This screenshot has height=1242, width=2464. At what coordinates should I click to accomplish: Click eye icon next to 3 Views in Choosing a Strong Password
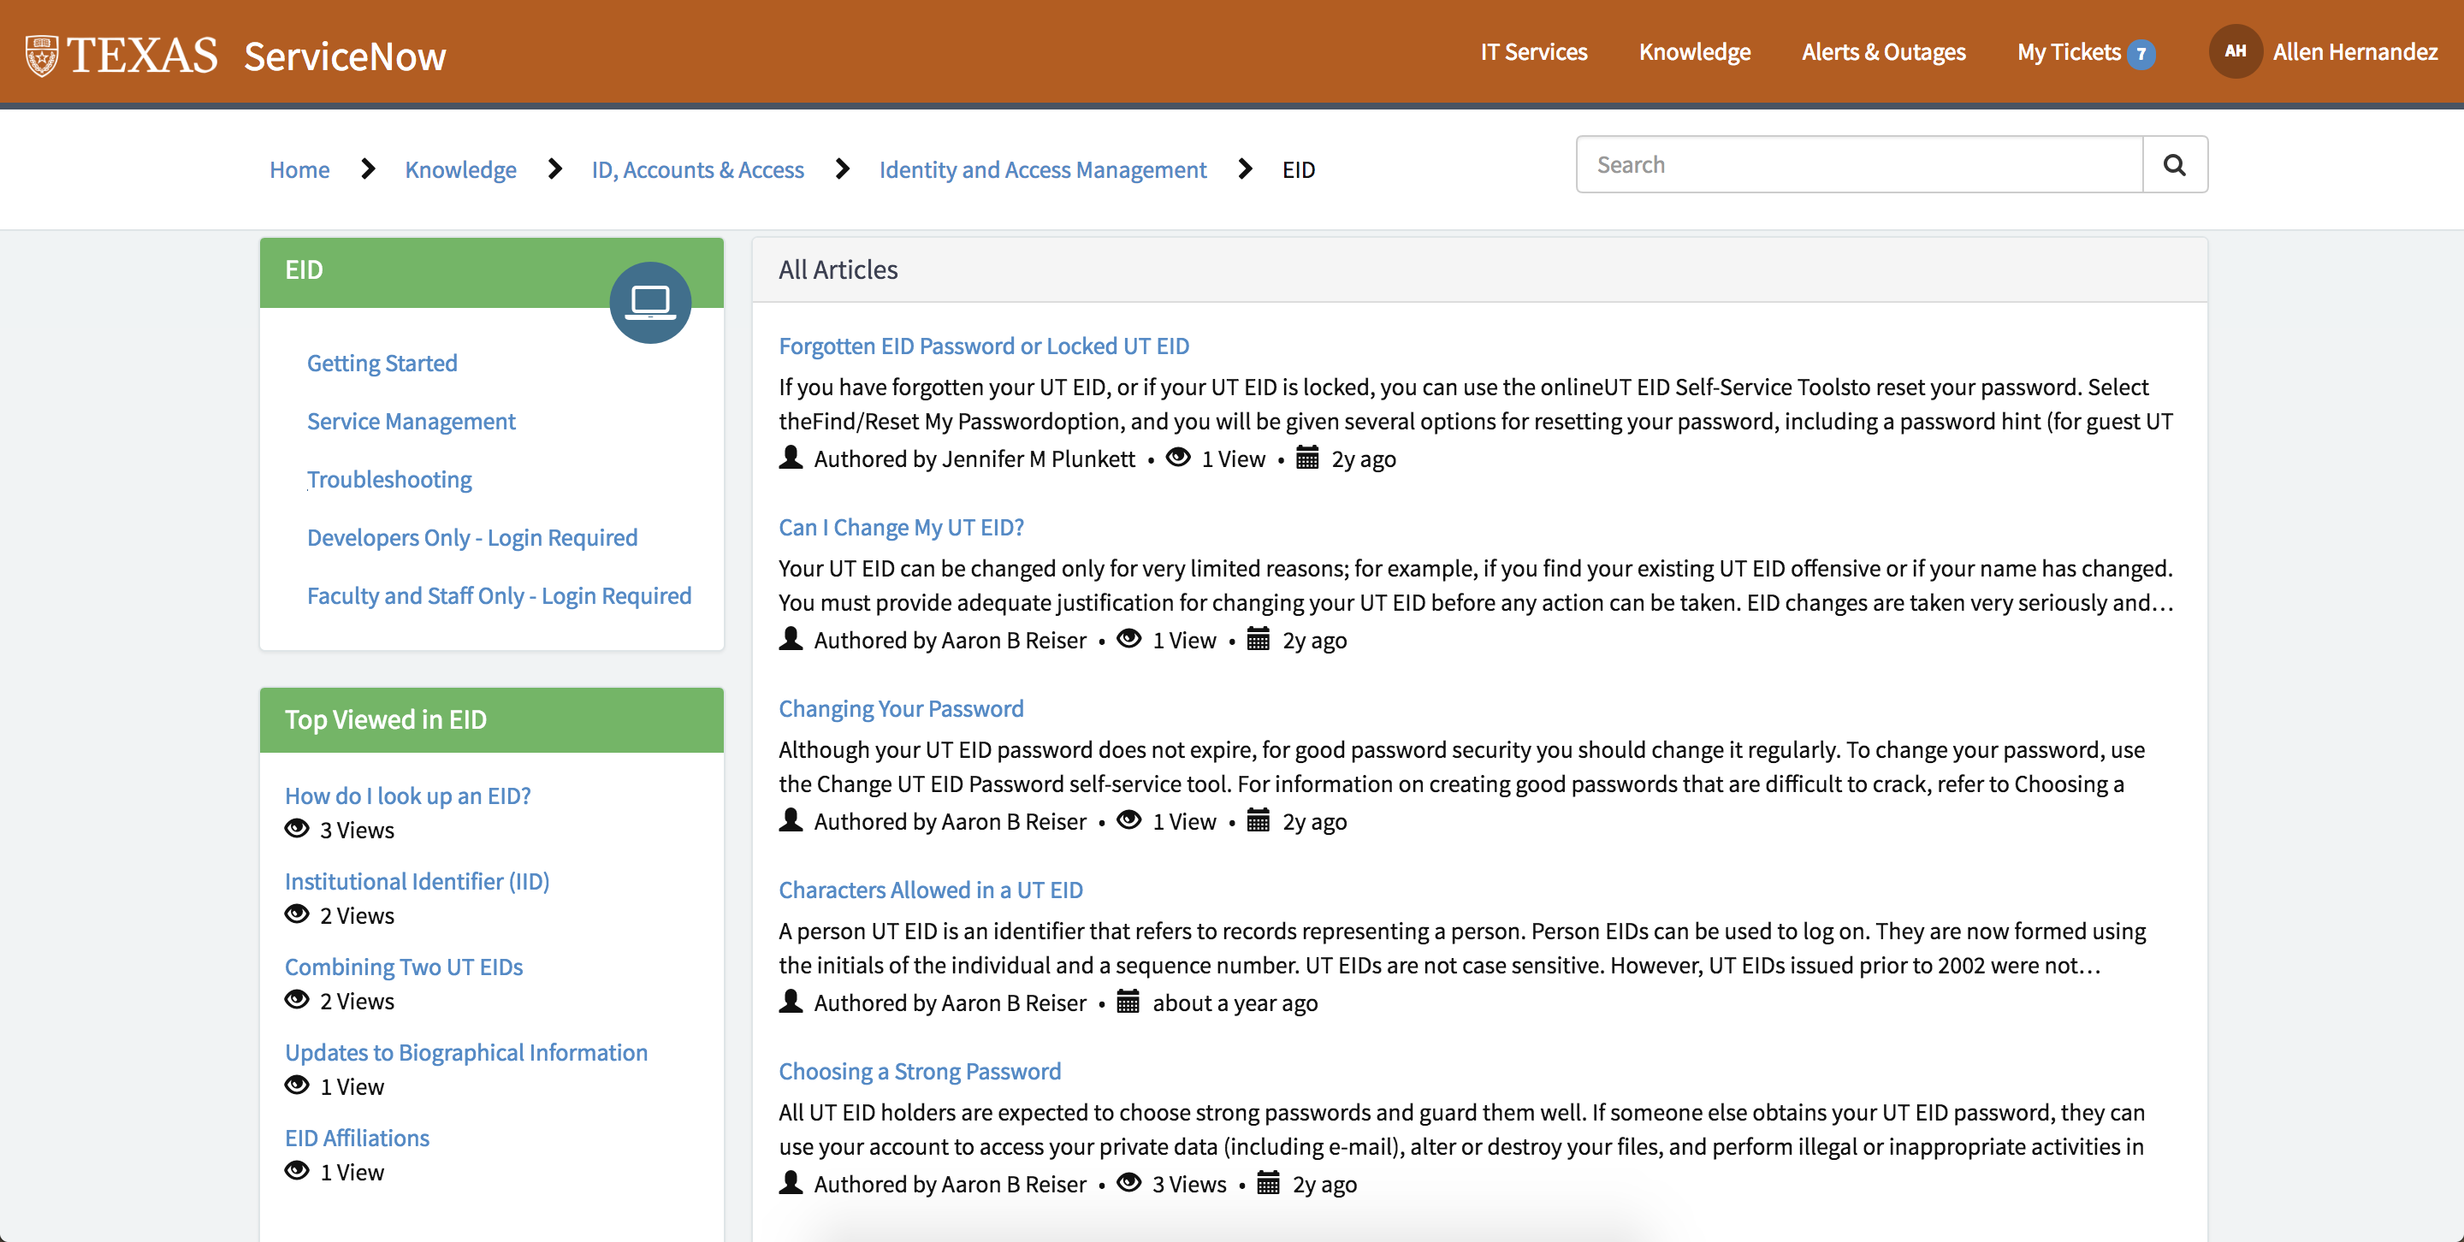pyautogui.click(x=1128, y=1182)
